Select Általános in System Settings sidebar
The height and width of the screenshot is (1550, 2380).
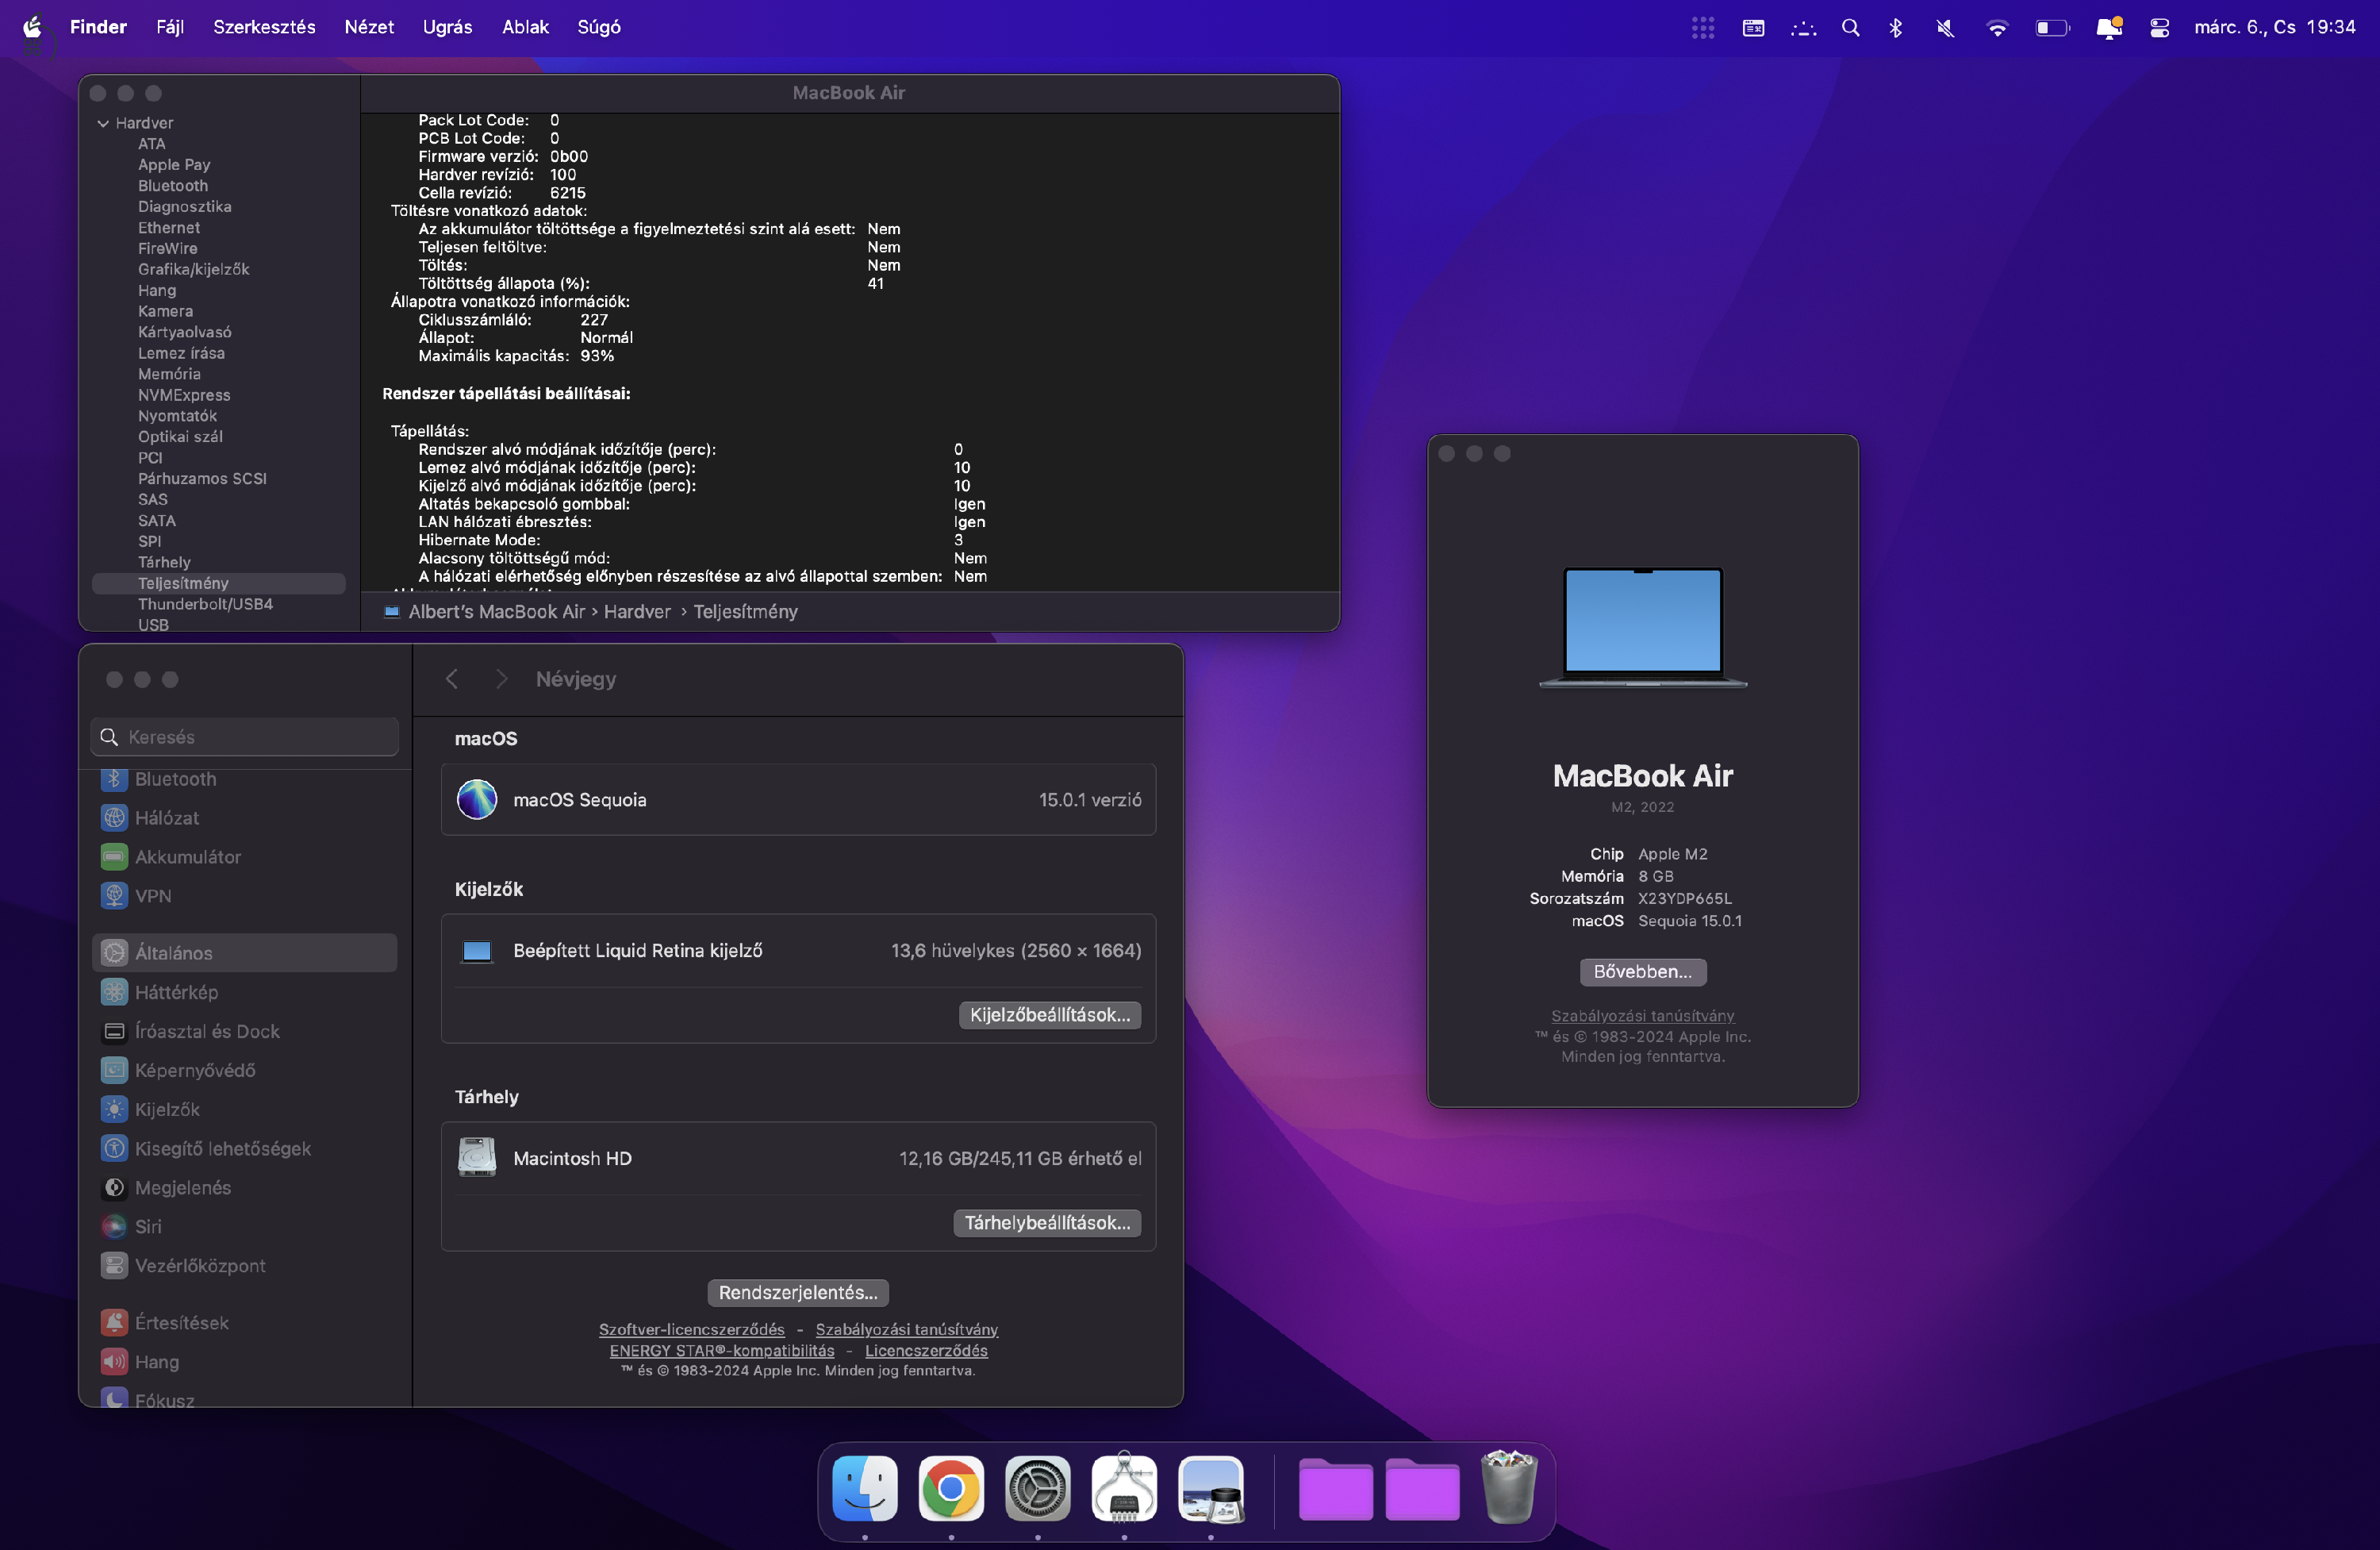244,952
